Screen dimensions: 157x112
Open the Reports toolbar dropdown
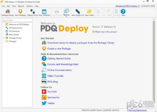[66, 13]
